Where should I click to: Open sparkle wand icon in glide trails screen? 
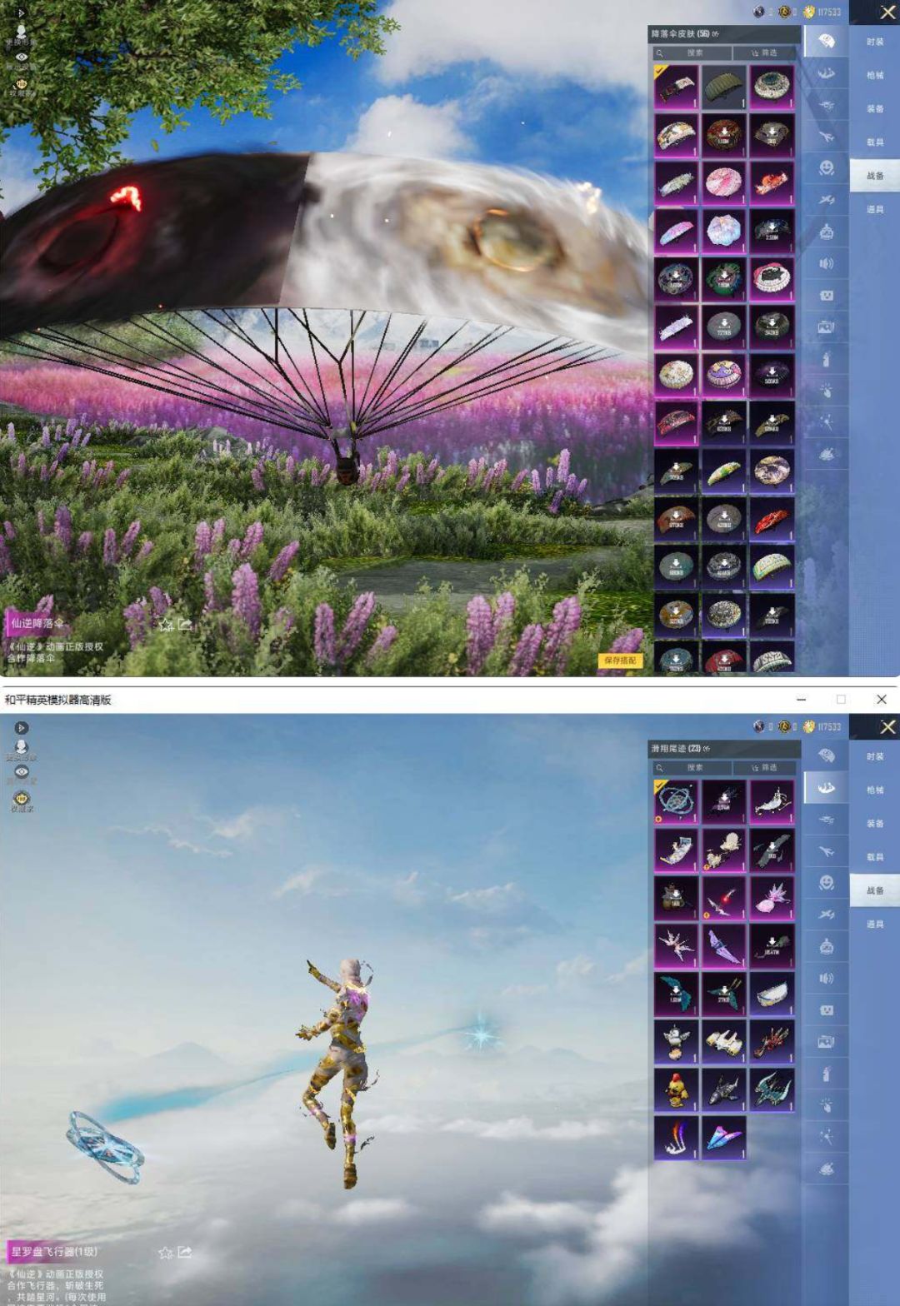point(826,1137)
